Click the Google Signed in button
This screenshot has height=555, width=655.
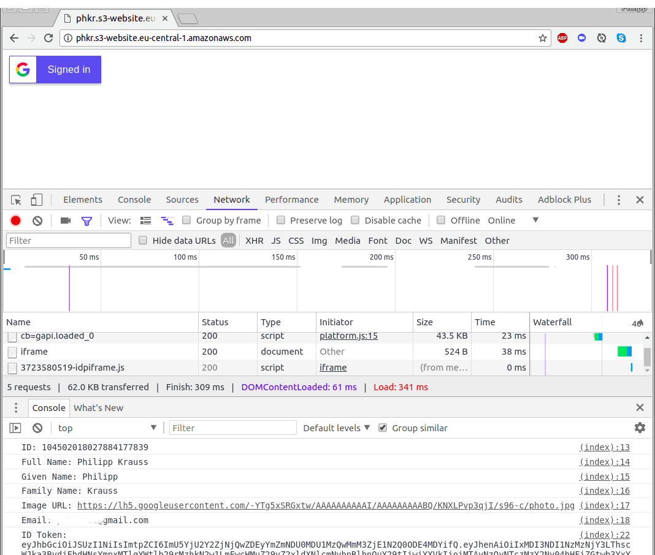click(x=55, y=69)
